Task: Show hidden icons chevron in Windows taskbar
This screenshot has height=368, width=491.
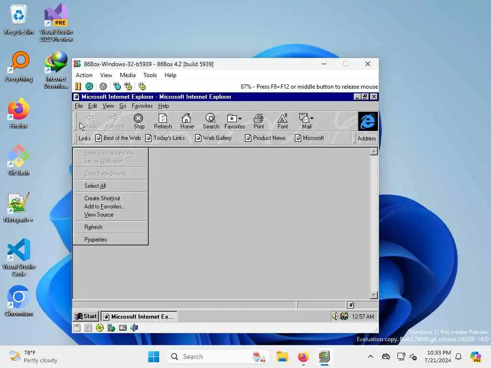Action: (371, 356)
